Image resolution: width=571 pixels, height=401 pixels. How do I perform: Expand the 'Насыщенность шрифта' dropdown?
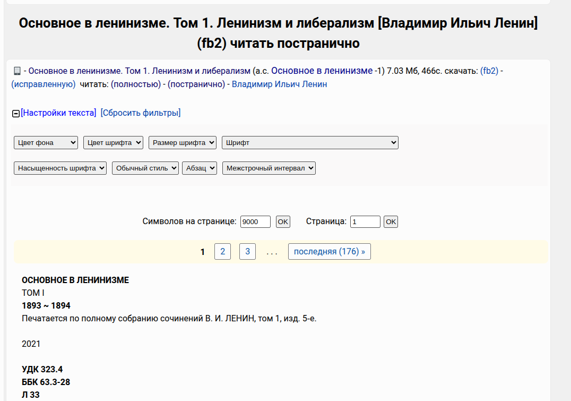60,168
